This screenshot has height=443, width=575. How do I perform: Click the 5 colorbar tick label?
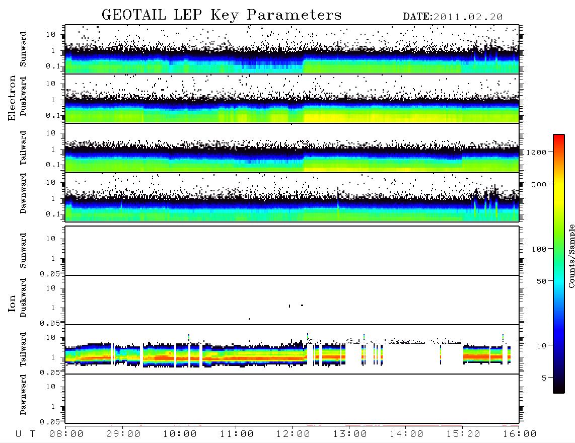[x=545, y=378]
